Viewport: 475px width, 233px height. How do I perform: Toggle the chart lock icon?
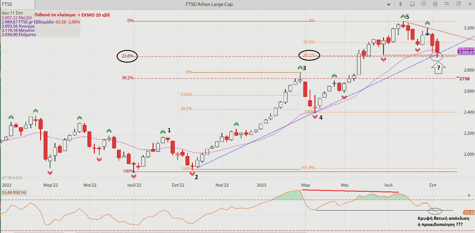[x=435, y=4]
